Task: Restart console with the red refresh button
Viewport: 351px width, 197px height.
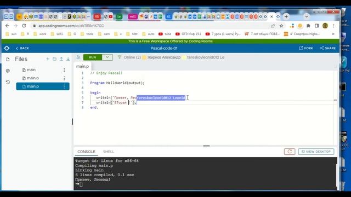Action: pos(290,152)
